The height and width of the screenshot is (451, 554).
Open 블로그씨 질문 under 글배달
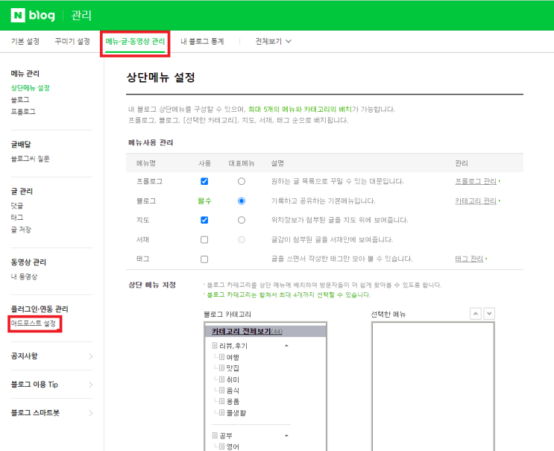pyautogui.click(x=30, y=159)
